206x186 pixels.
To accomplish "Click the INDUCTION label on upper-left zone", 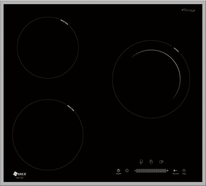I will [64, 22].
